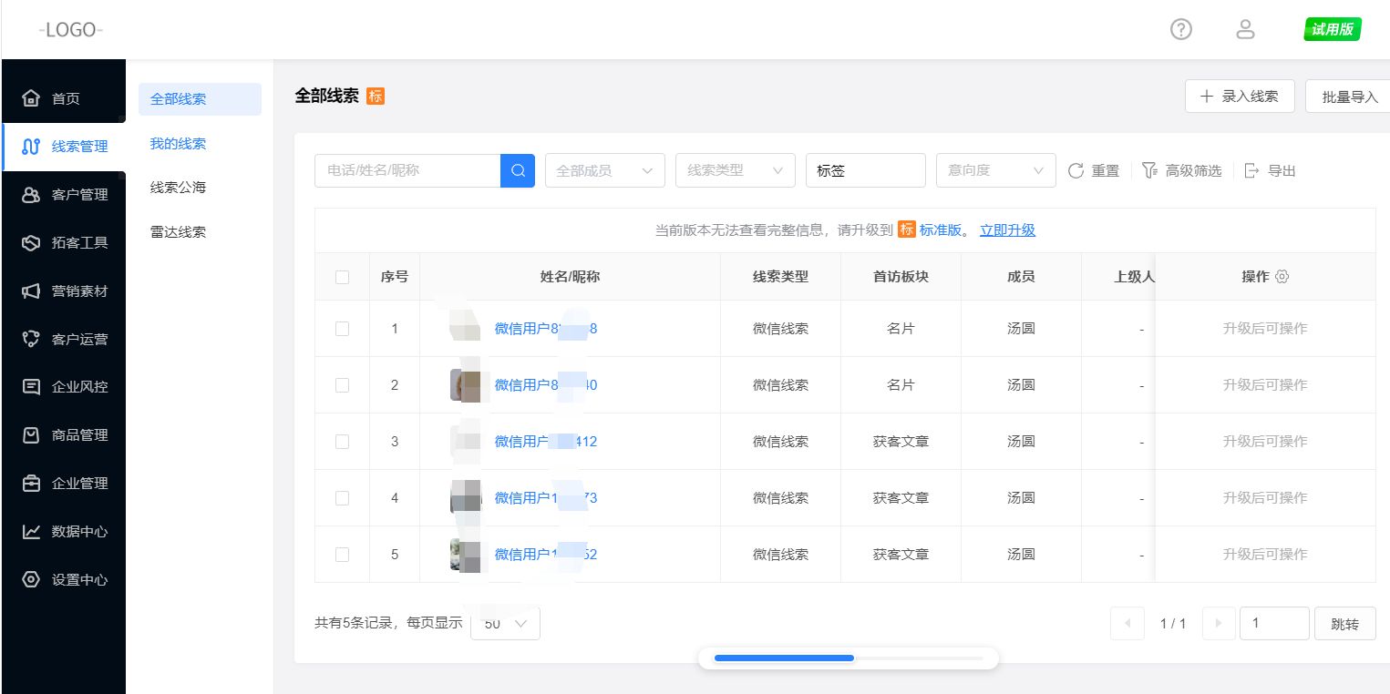Screen dimensions: 1390x694
Task: Expand the 全部成员 member dropdown
Action: pyautogui.click(x=605, y=170)
